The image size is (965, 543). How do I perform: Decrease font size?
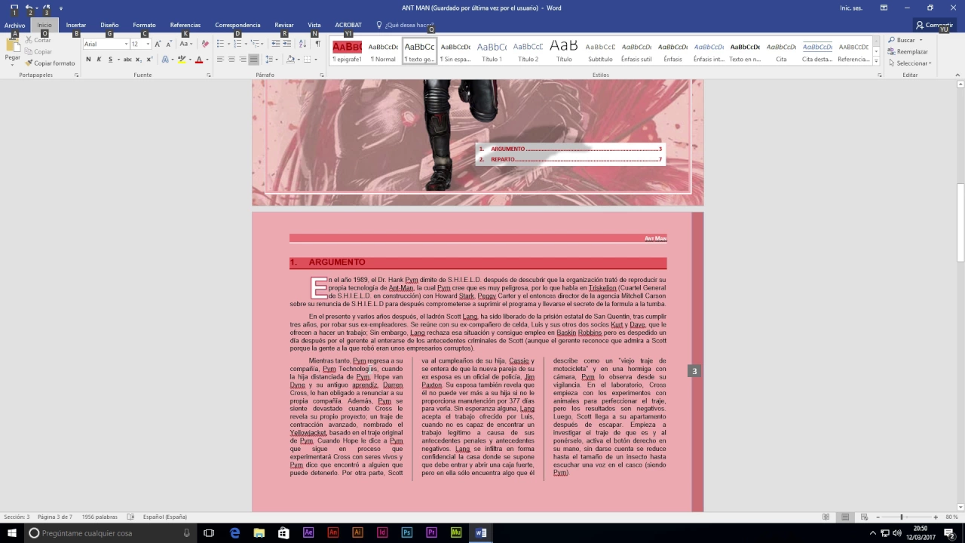pos(169,44)
